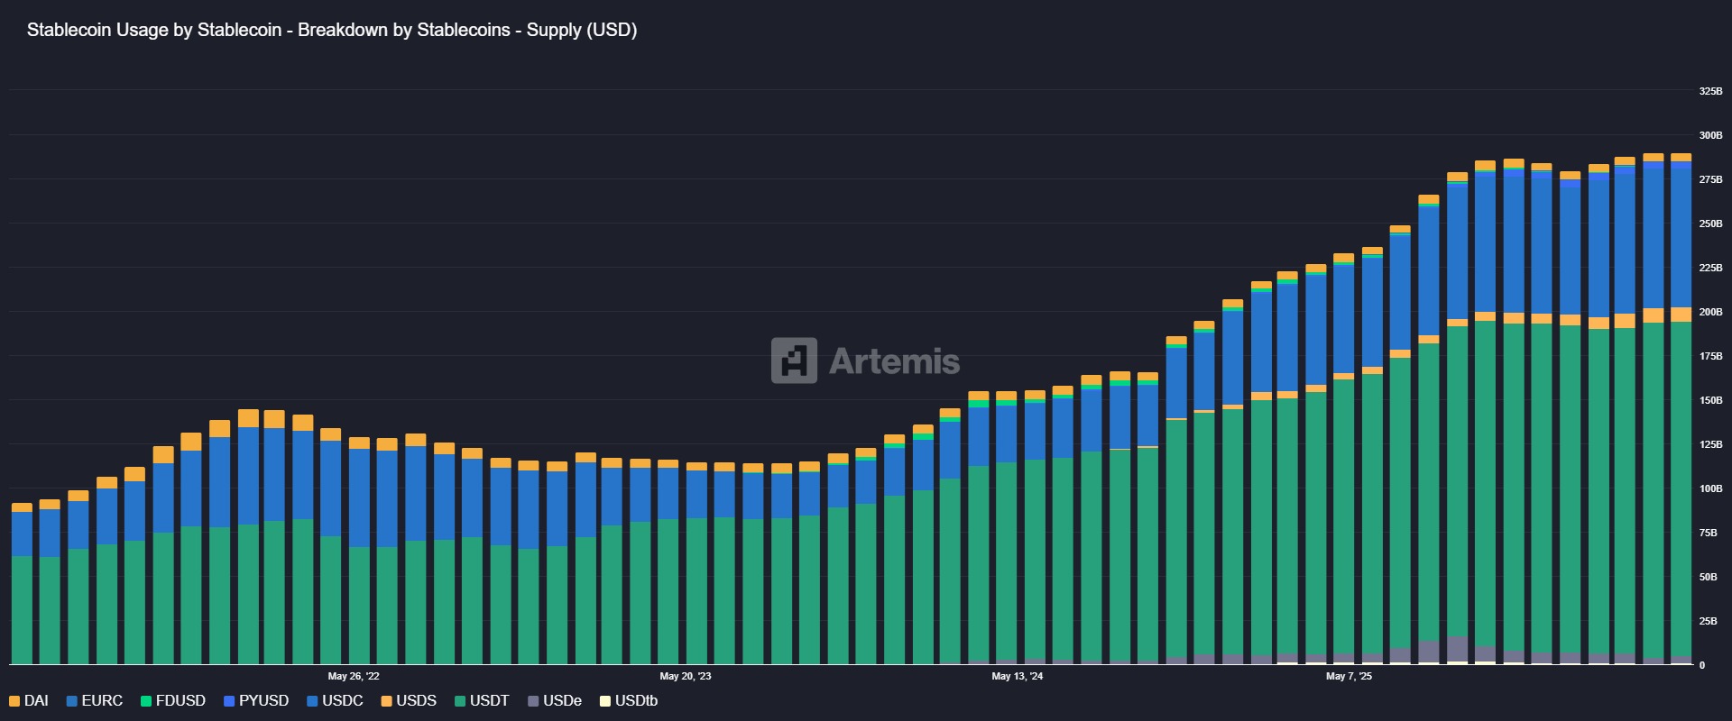Click the USDC legend color swatch

312,701
